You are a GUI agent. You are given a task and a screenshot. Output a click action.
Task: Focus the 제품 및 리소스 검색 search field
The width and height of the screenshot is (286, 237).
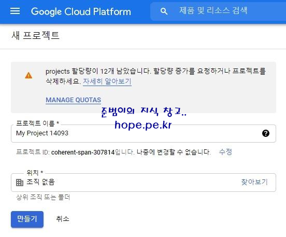(218, 11)
